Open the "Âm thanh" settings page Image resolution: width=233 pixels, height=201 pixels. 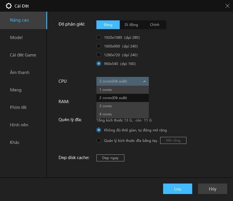click(20, 73)
